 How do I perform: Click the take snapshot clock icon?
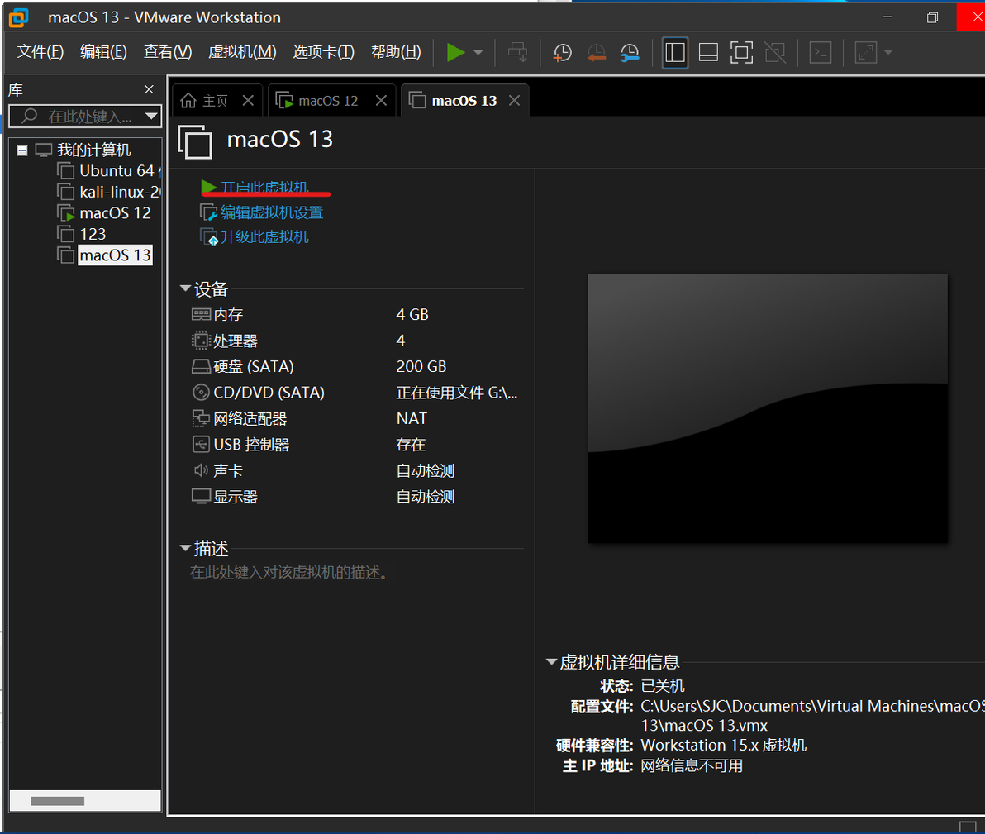click(x=562, y=53)
